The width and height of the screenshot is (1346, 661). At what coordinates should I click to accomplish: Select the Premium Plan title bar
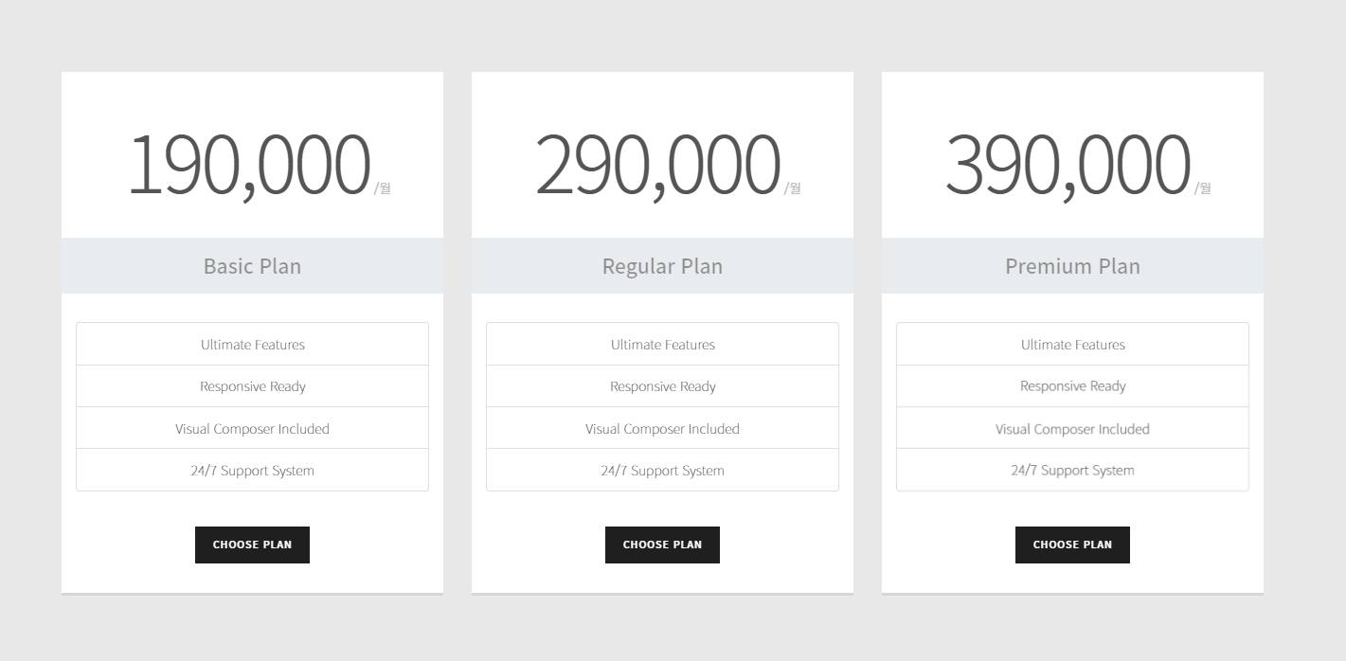click(1072, 266)
